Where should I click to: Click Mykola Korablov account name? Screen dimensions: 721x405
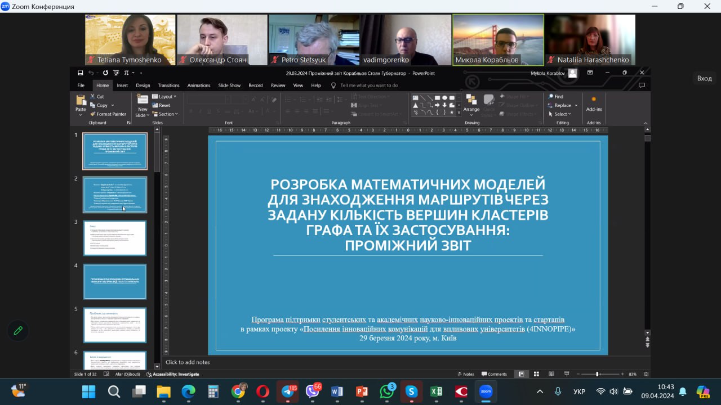pyautogui.click(x=546, y=73)
